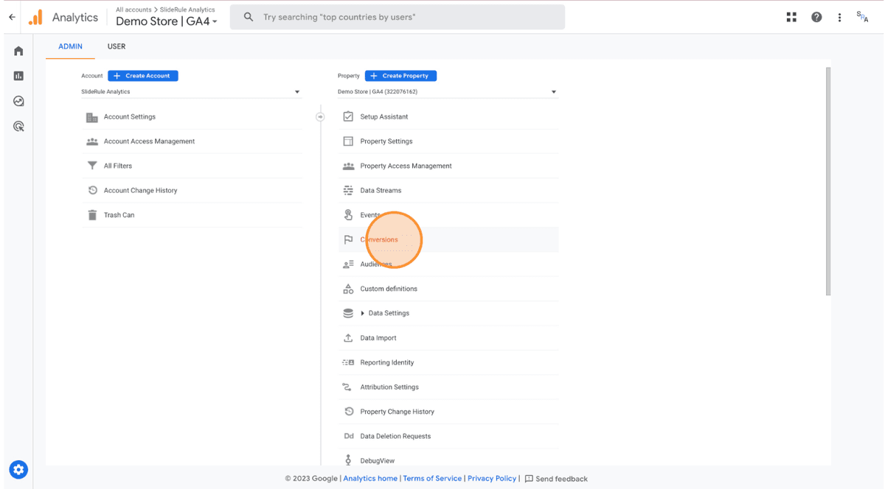The height and width of the screenshot is (489, 885).
Task: Click the All Filters funnel icon
Action: tap(92, 166)
